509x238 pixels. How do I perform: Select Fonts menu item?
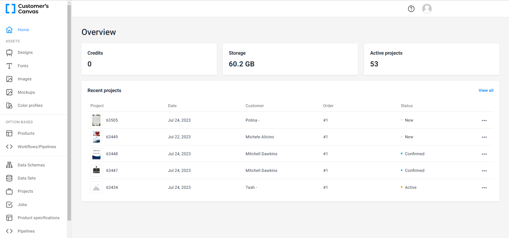[x=23, y=66]
